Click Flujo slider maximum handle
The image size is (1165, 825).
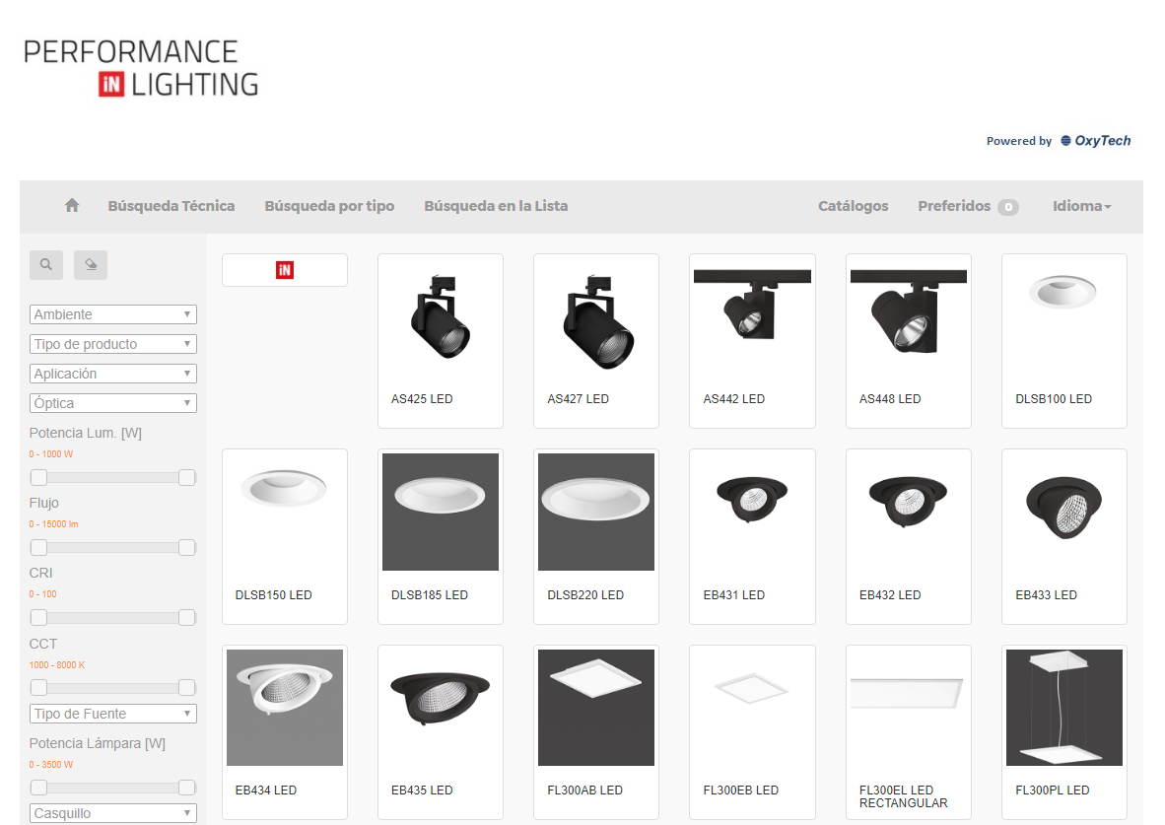187,548
